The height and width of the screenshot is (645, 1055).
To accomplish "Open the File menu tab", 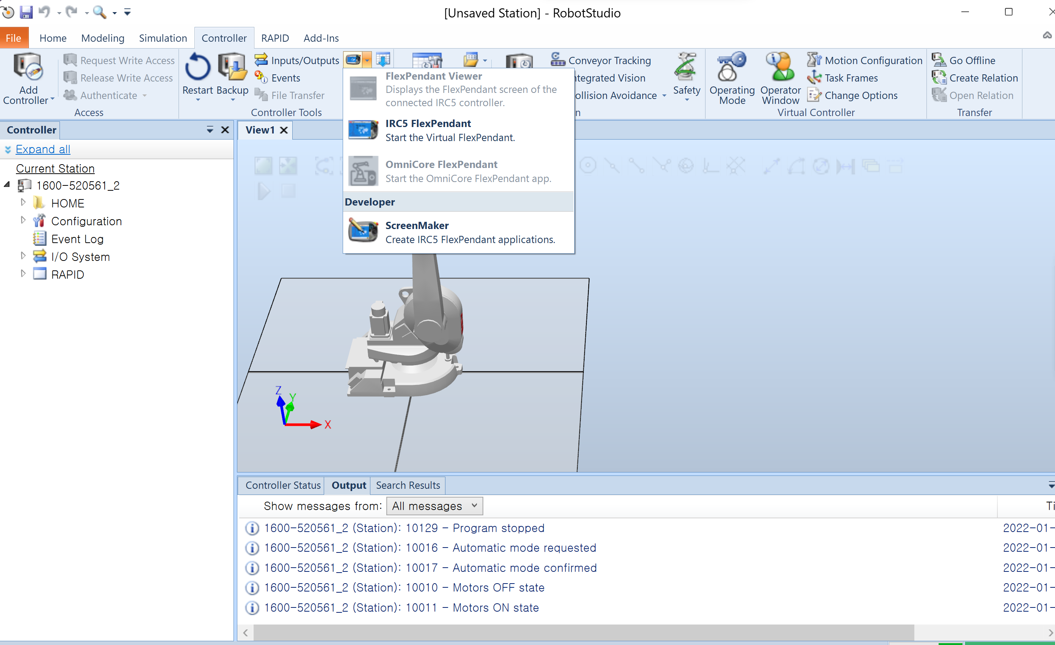I will (x=14, y=38).
